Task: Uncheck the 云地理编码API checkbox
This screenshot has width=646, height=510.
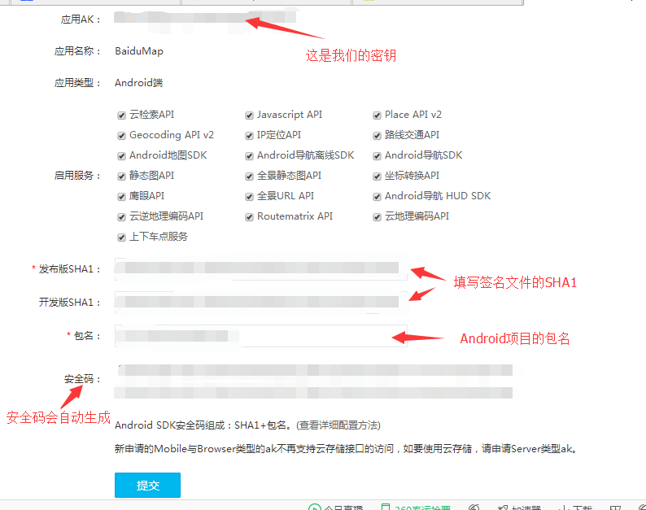Action: click(x=377, y=217)
